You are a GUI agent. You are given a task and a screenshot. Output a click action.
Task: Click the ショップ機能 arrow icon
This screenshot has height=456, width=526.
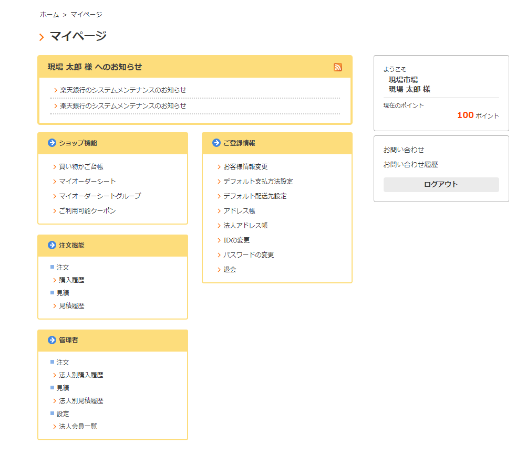(52, 143)
